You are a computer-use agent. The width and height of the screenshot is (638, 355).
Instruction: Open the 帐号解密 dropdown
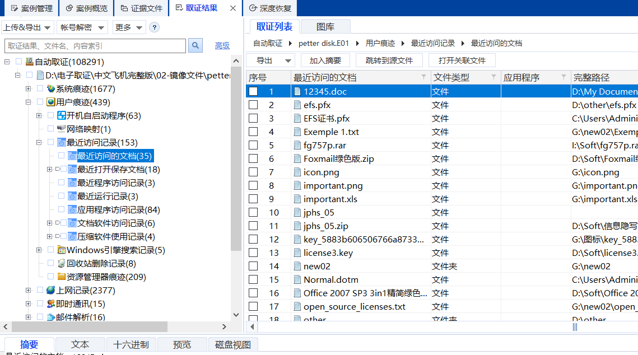tap(82, 27)
